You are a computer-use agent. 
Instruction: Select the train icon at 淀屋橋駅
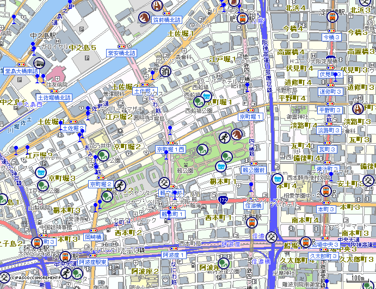(x=330, y=16)
